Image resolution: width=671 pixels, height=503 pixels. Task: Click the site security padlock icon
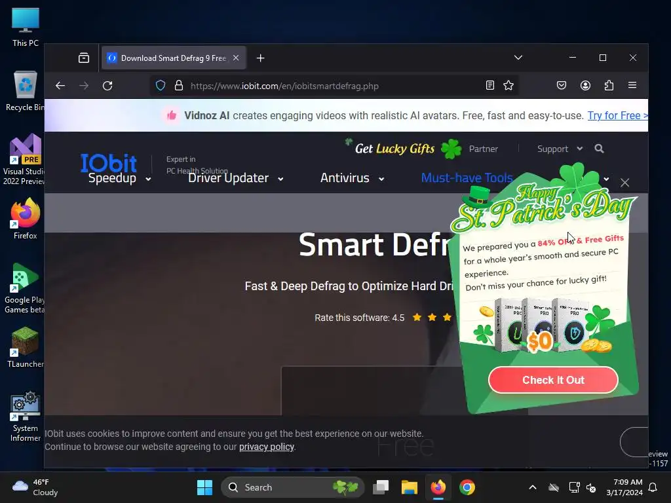coord(179,86)
